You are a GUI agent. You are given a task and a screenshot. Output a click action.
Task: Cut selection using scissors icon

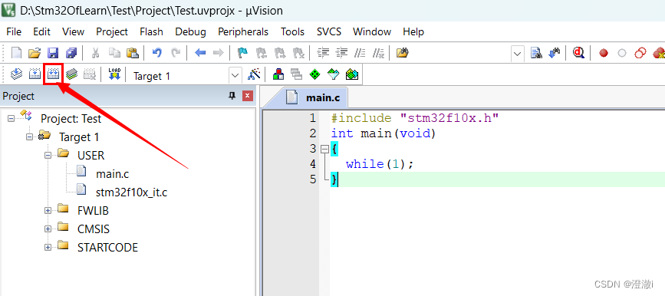point(95,53)
